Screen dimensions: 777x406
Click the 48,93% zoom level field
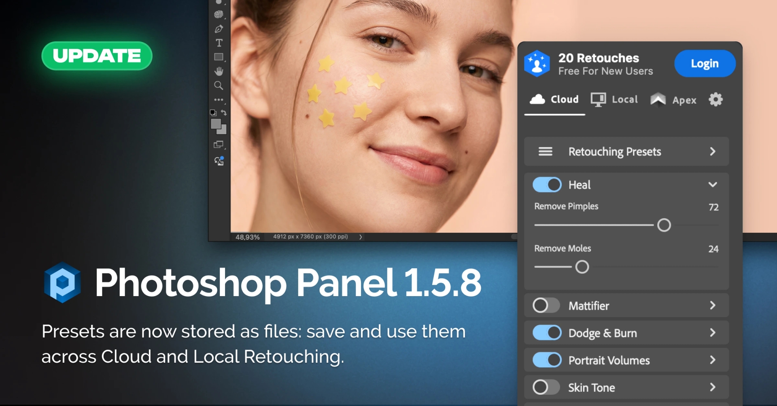pos(248,237)
